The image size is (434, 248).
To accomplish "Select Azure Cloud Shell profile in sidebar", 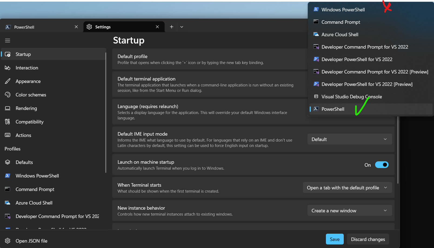I will pyautogui.click(x=34, y=203).
